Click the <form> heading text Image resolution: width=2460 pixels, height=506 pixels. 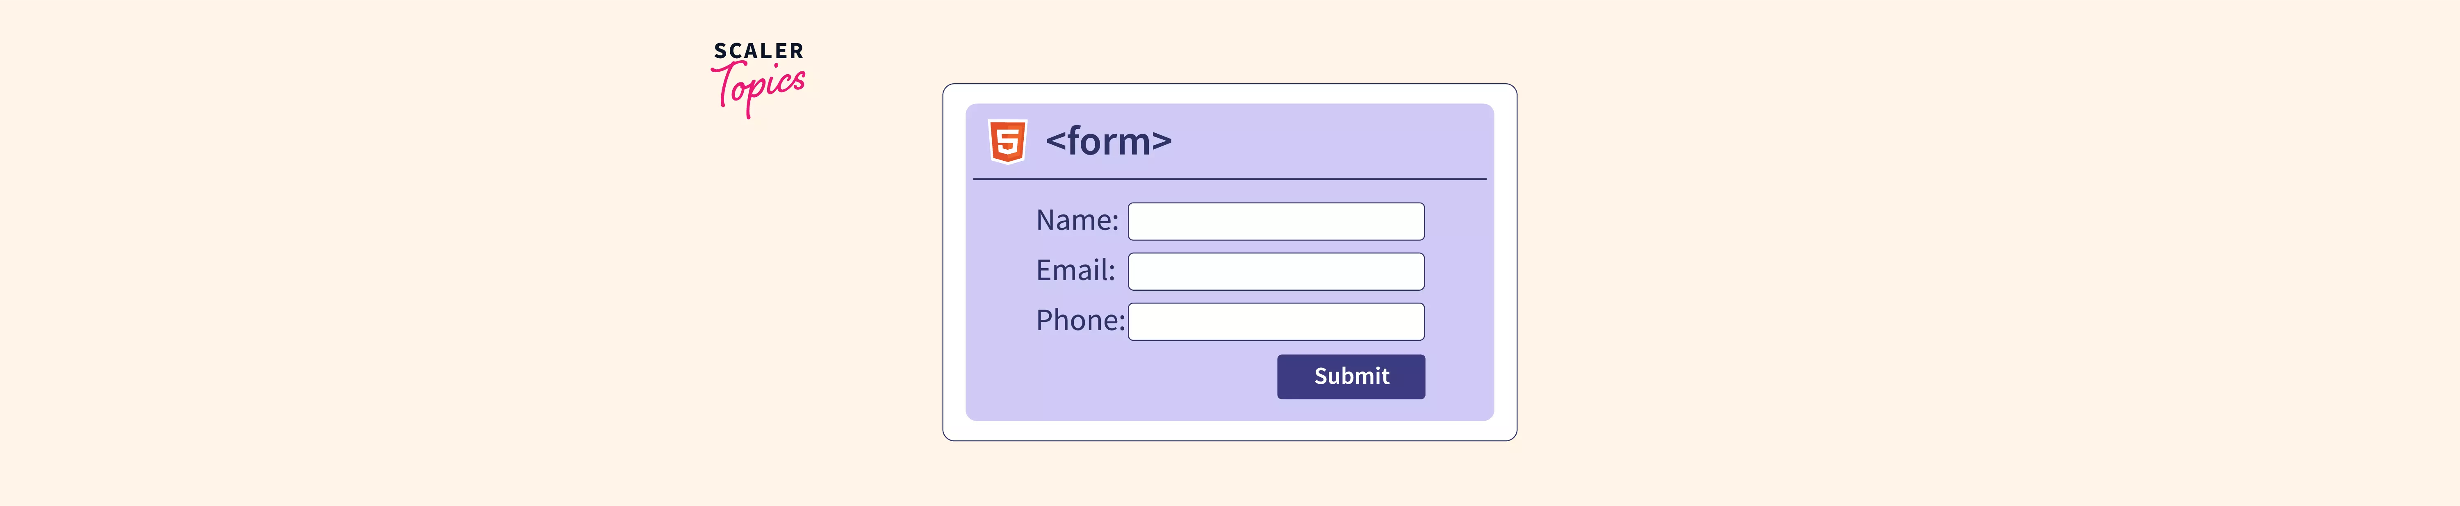point(1108,141)
